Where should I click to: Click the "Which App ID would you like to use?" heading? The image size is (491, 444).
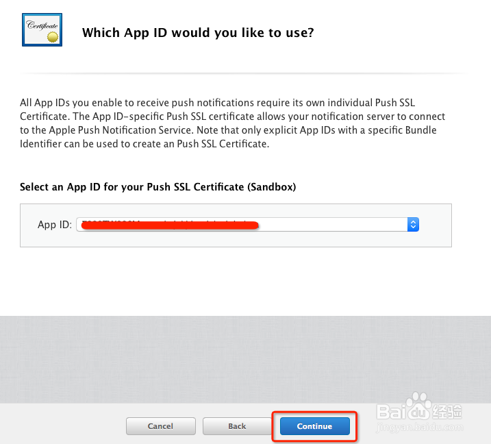(198, 32)
